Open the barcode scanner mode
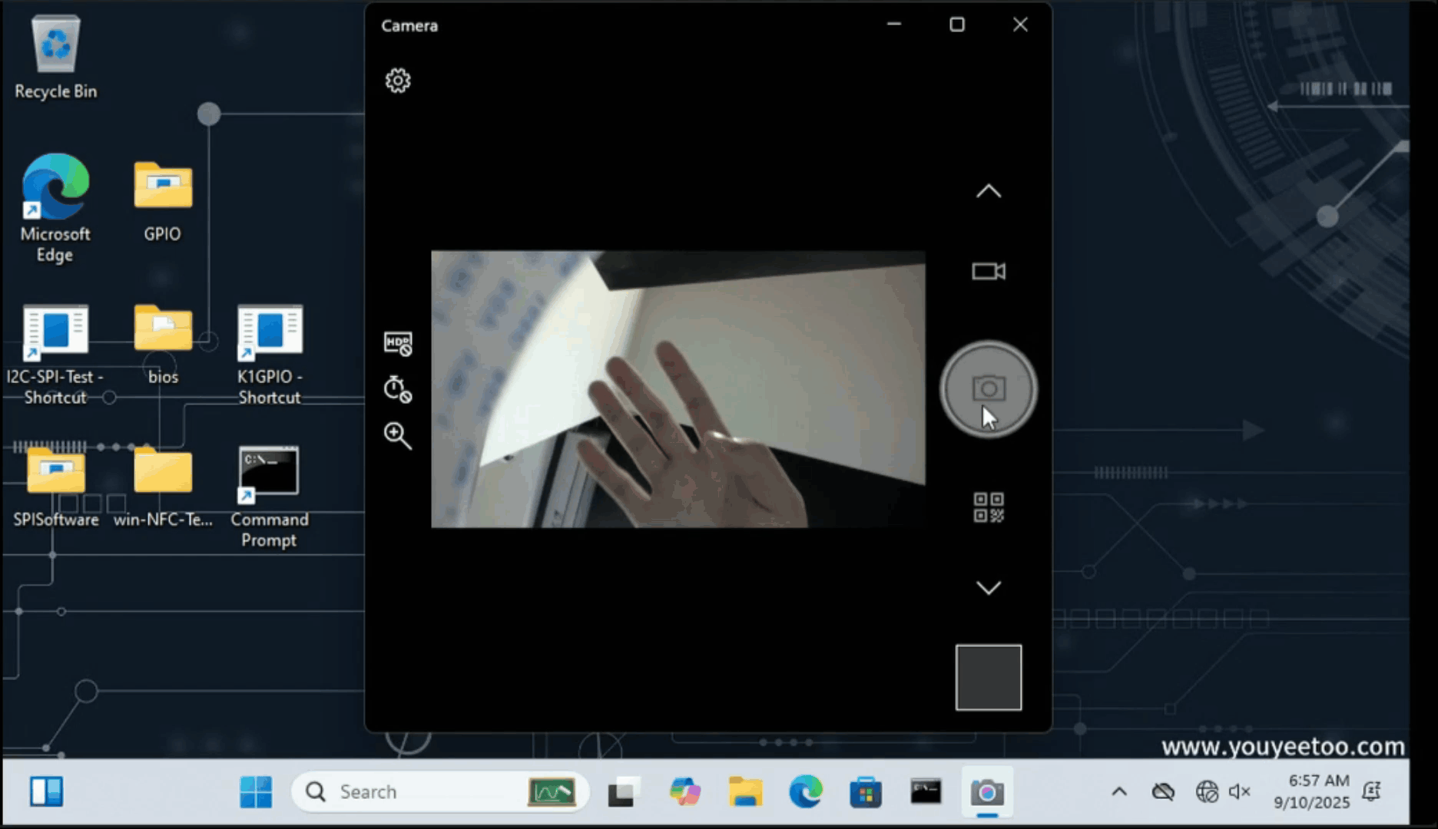Image resolution: width=1438 pixels, height=829 pixels. click(x=988, y=507)
